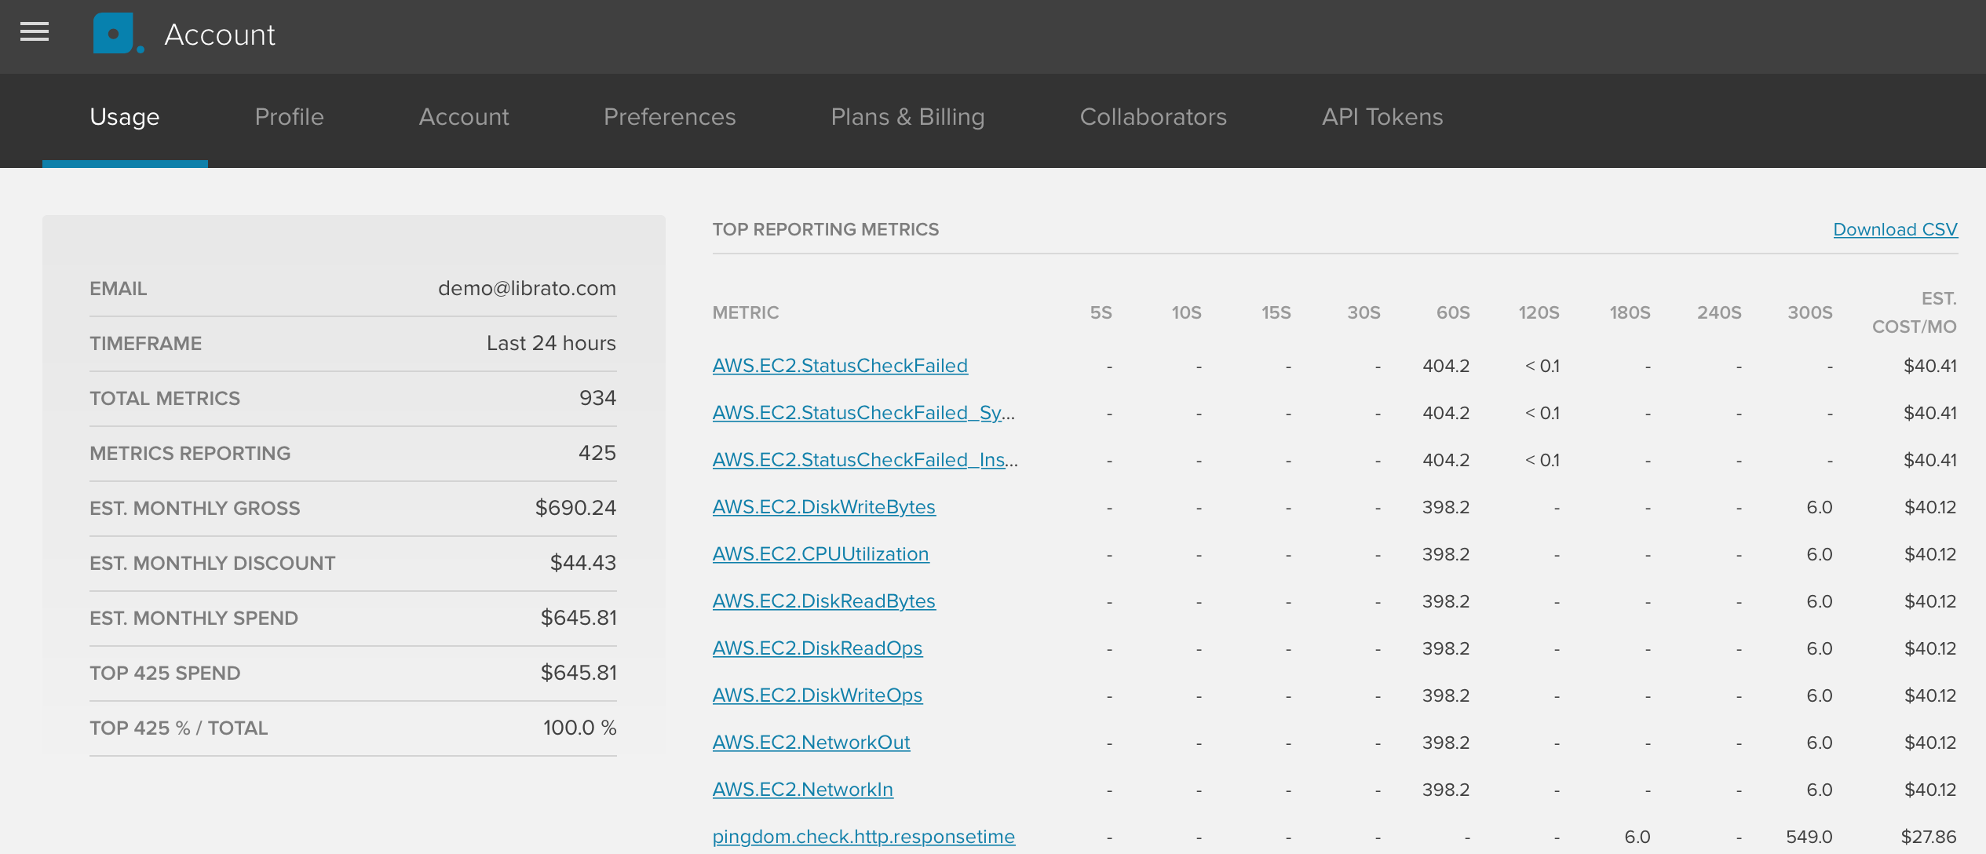Click the $40.41 cost for AWS.EC2.StatusCheckFailed
Image resolution: width=1986 pixels, height=854 pixels.
click(x=1930, y=366)
